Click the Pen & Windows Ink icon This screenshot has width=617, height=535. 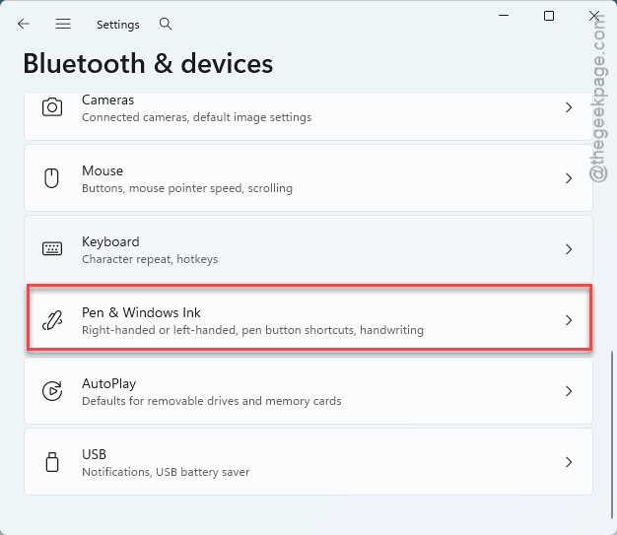pyautogui.click(x=52, y=320)
